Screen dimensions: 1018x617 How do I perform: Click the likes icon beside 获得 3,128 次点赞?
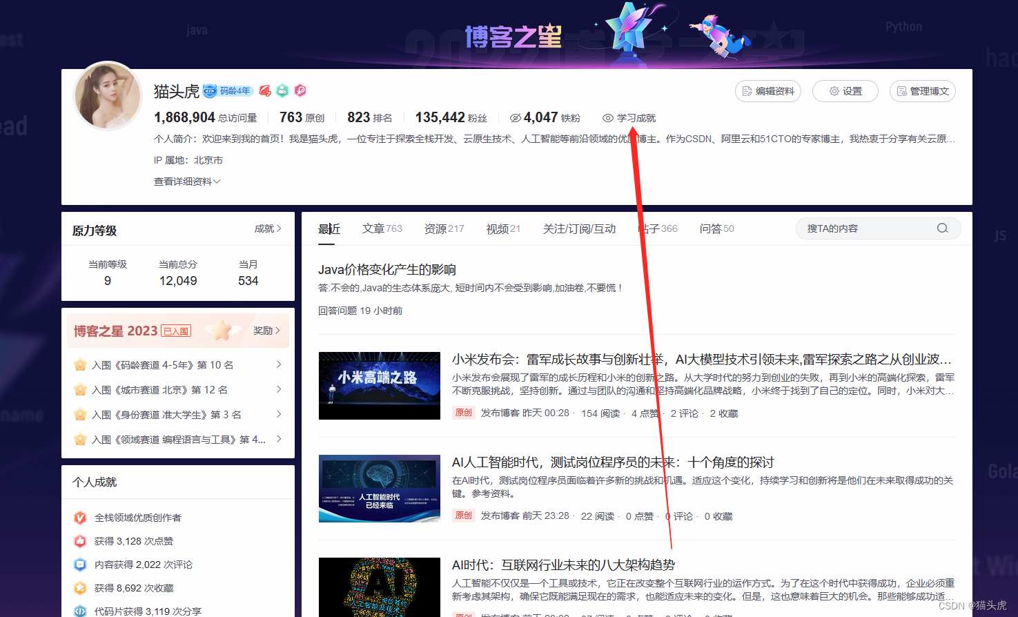(80, 541)
